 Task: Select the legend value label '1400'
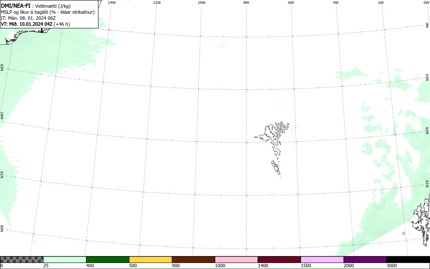pos(263,266)
